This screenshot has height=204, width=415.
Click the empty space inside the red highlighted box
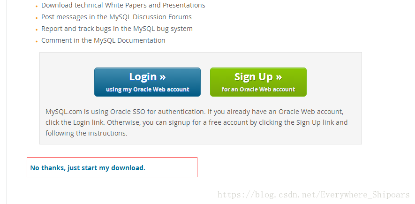pos(172,167)
